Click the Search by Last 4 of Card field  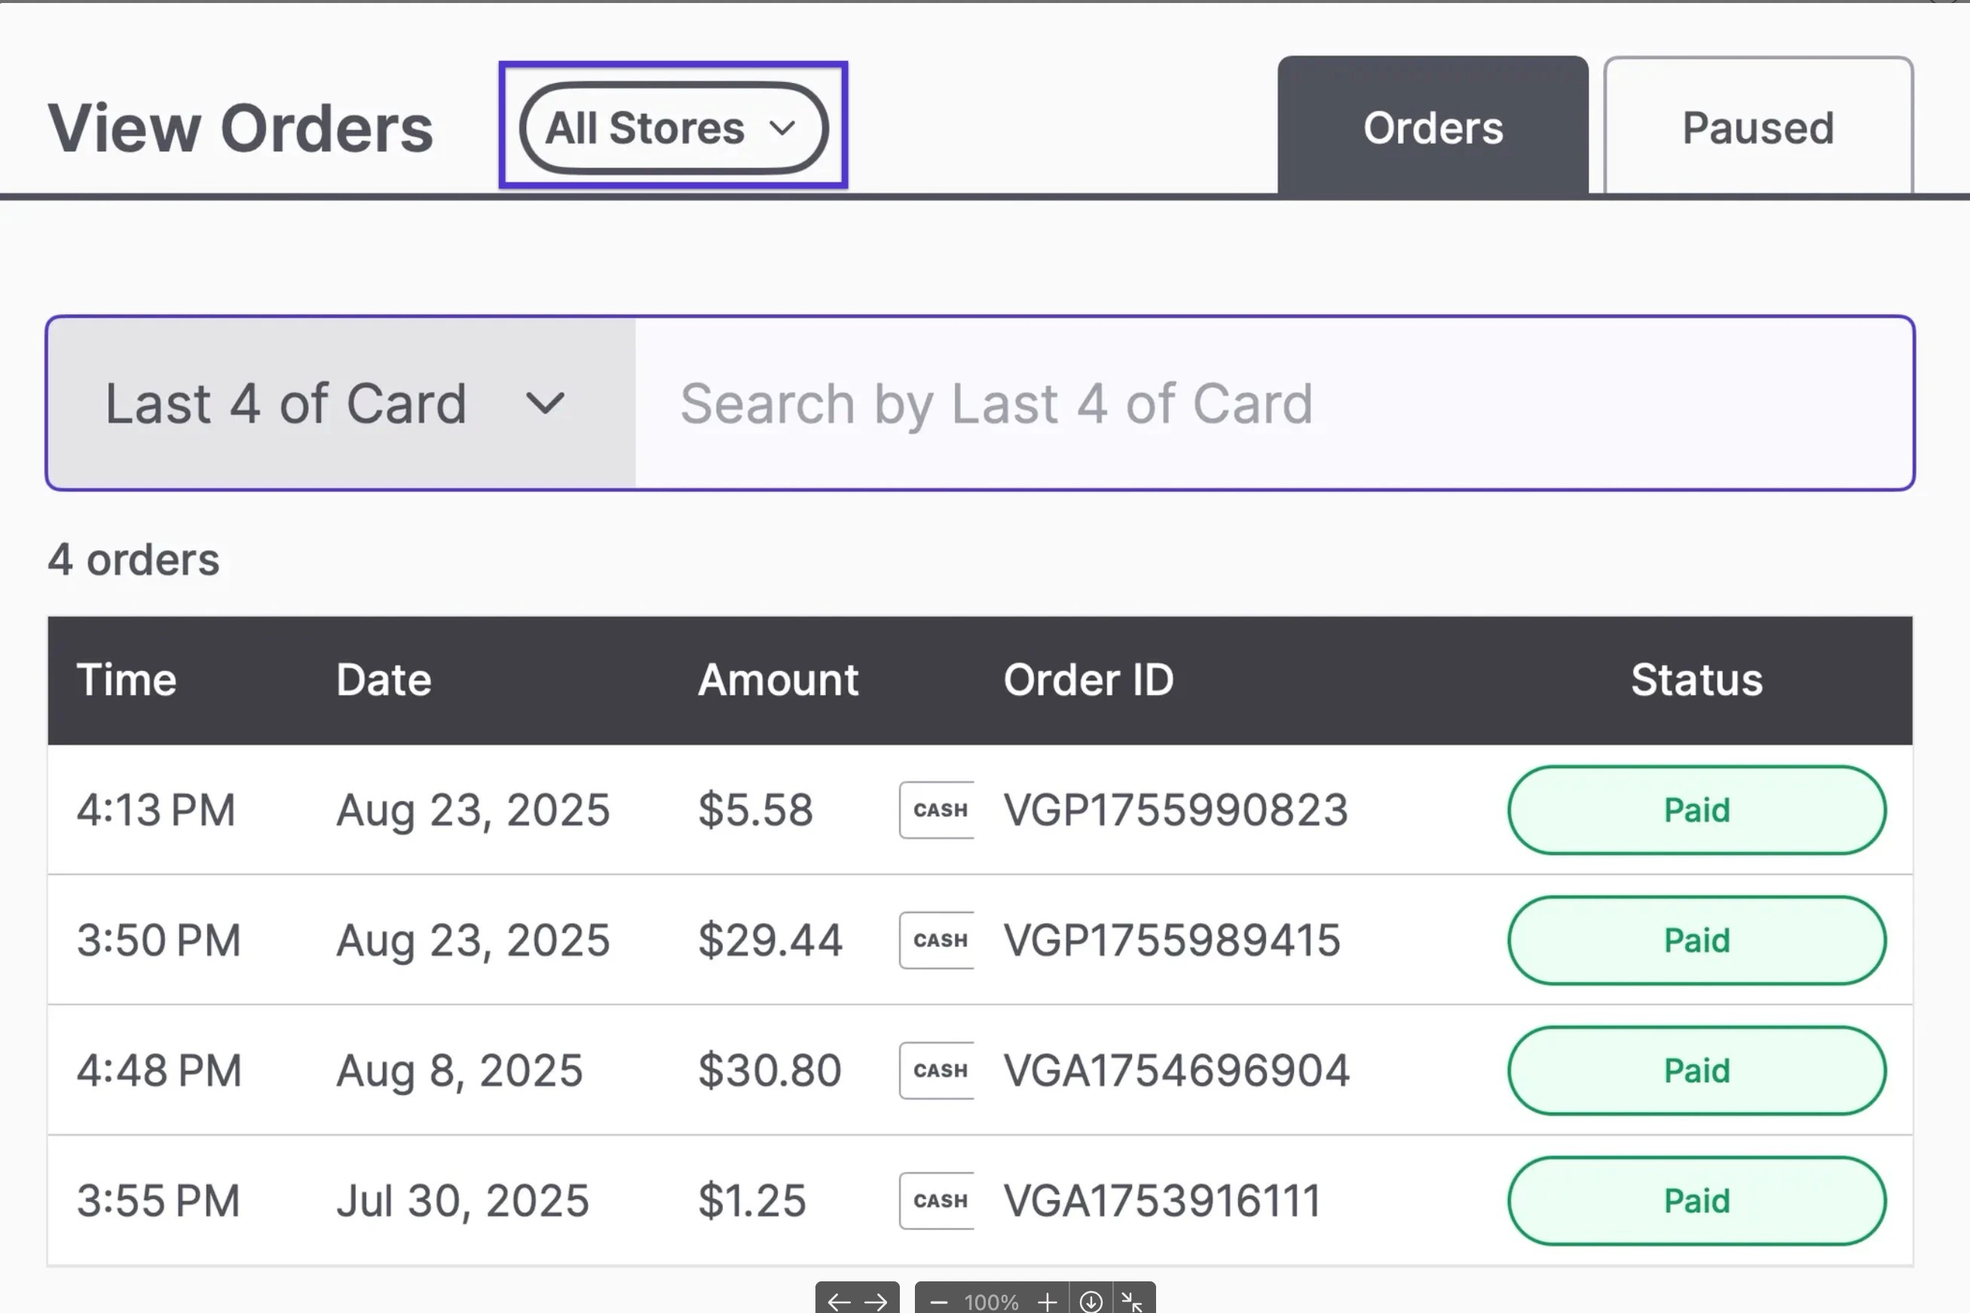point(1256,402)
